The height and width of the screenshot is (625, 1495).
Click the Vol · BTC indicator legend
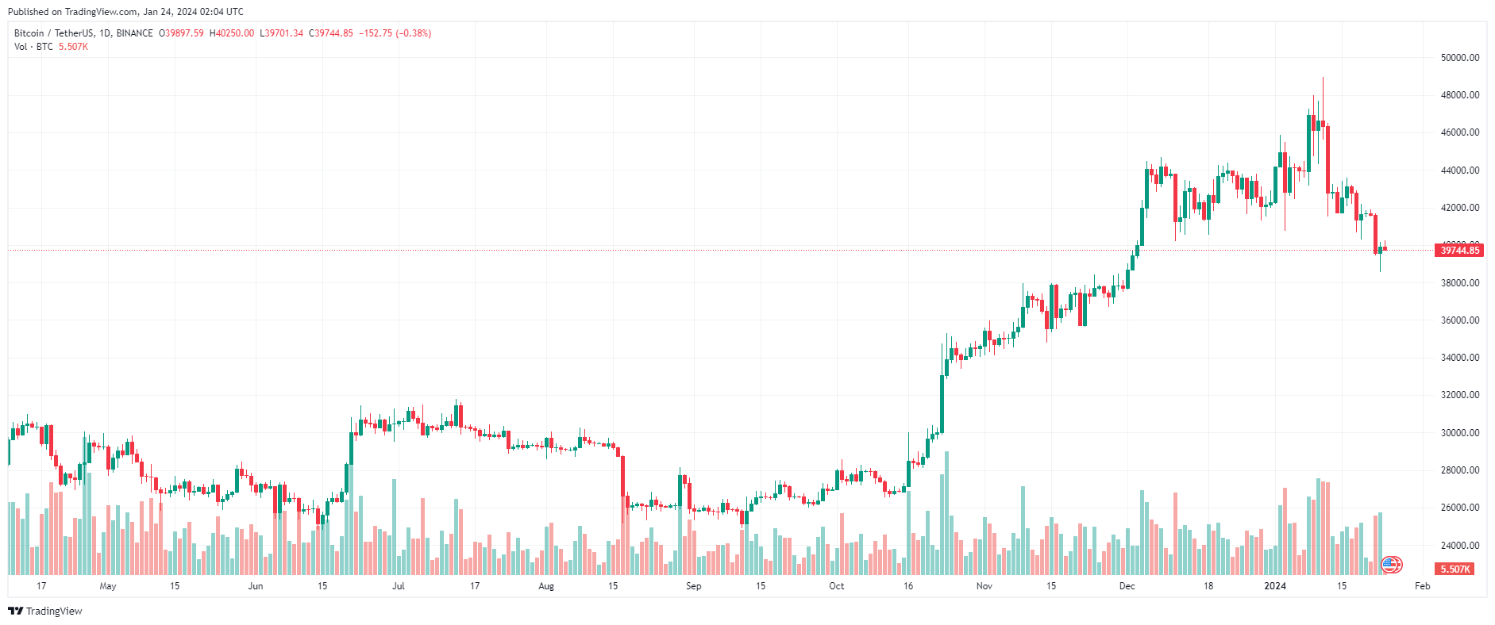[33, 47]
